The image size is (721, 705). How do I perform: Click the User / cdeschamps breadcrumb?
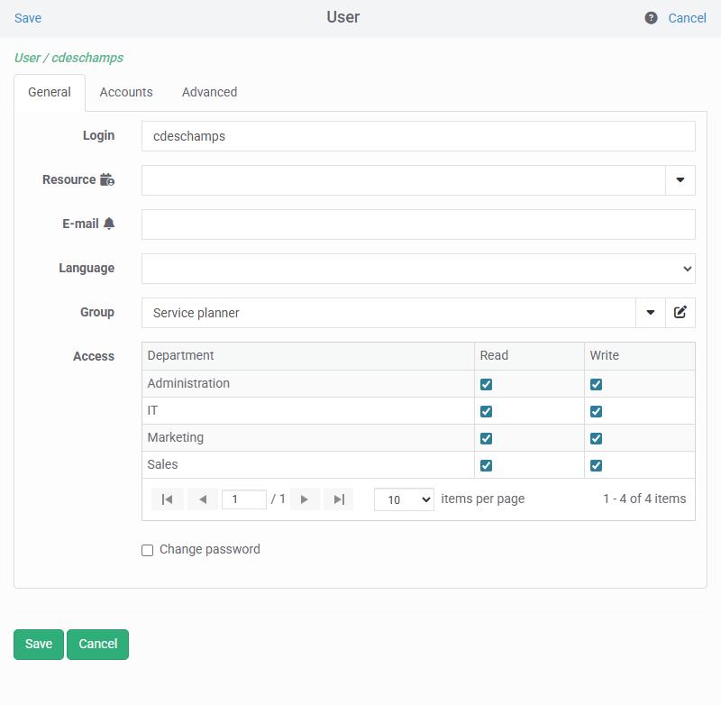68,58
